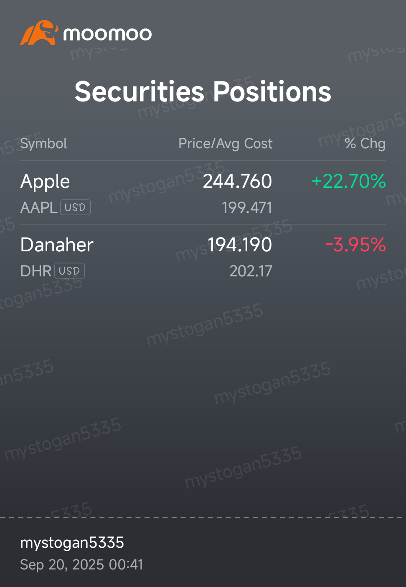Click the Symbol column header

43,144
